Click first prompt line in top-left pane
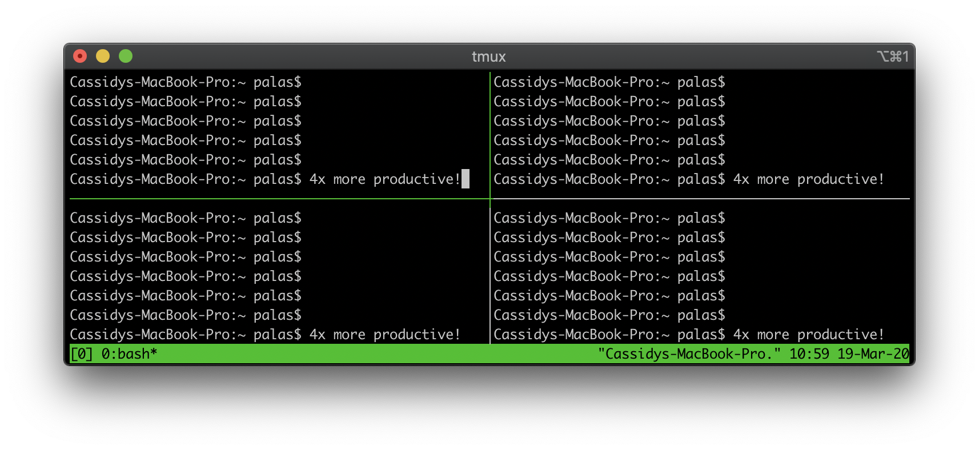979x450 pixels. pyautogui.click(x=186, y=82)
